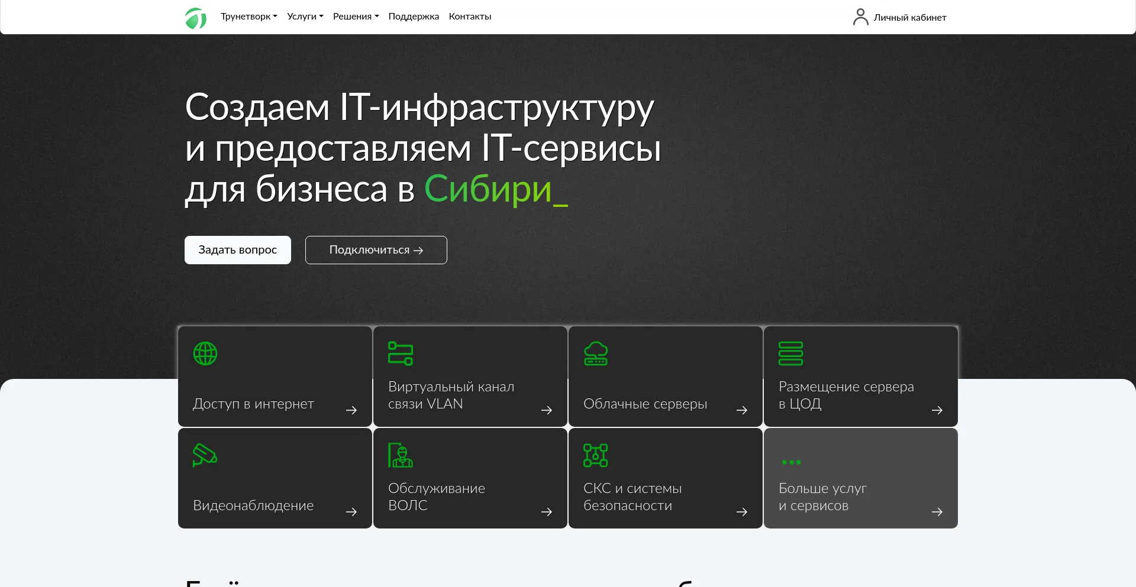The width and height of the screenshot is (1136, 587).
Task: Click the stacked server rack icon
Action: coord(791,354)
